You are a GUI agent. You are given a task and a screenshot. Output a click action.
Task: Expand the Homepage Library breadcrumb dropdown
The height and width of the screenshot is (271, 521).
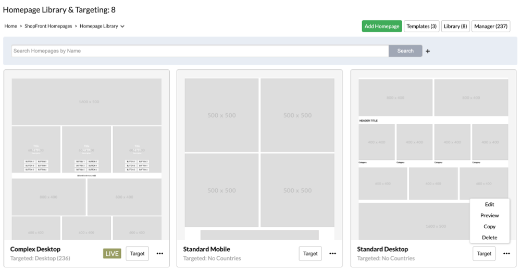(x=122, y=26)
